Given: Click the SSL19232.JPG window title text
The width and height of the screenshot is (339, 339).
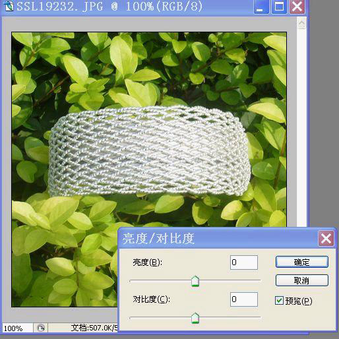Looking at the screenshot, I should point(109,6).
